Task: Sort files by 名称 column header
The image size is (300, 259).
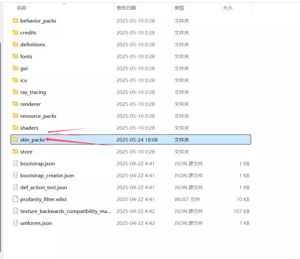Action: [22, 8]
